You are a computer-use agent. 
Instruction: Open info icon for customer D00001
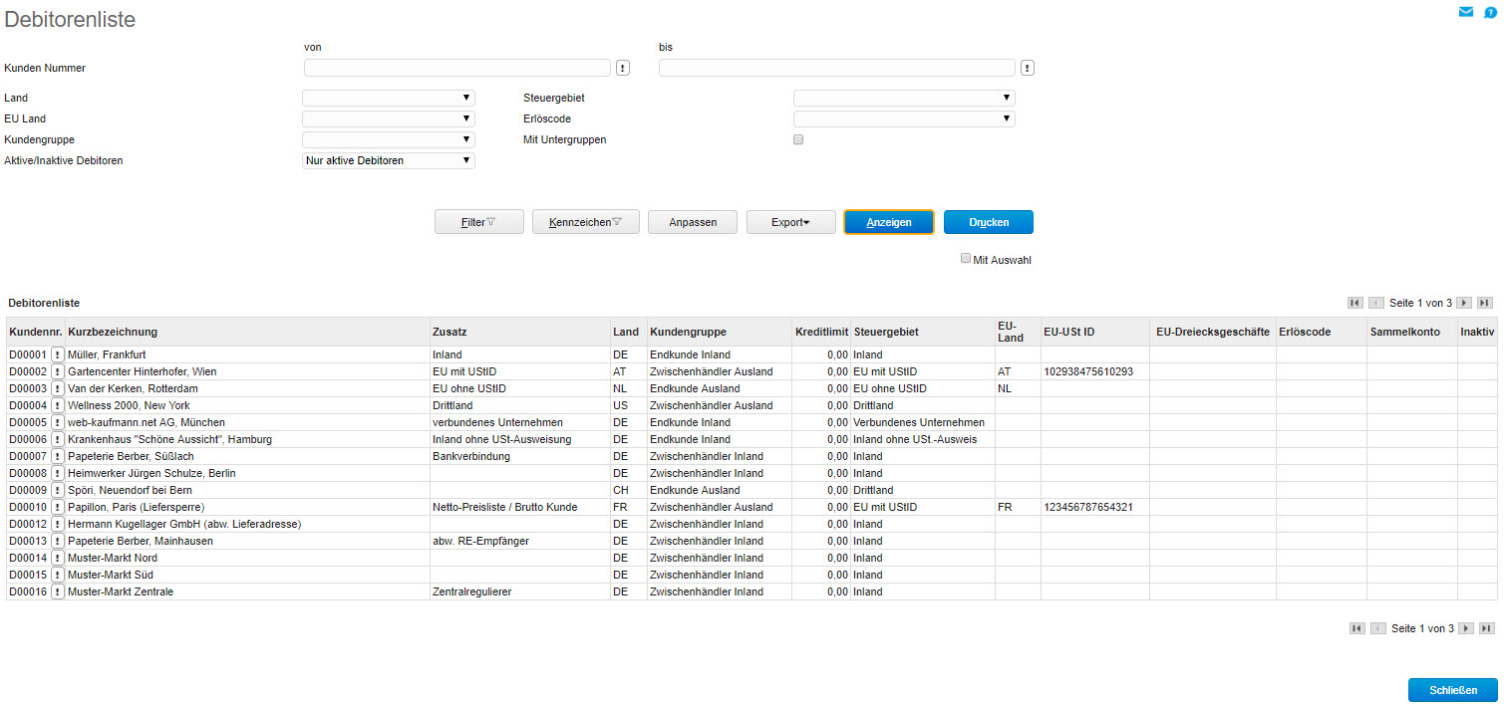coord(57,354)
